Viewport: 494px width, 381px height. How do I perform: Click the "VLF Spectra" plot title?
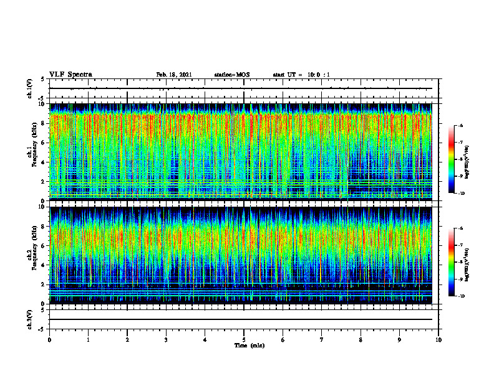70,75
